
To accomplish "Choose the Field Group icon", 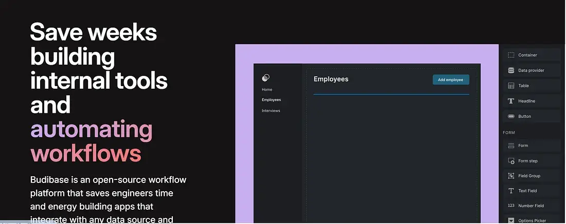I will coord(511,176).
